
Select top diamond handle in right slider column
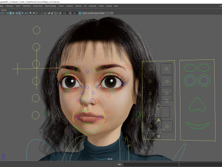click(166, 69)
